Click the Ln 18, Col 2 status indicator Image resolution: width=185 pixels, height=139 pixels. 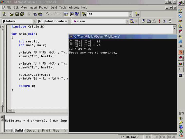pos(129,137)
